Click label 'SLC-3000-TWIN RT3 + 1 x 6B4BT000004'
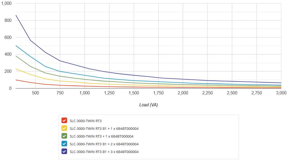 pyautogui.click(x=101, y=136)
